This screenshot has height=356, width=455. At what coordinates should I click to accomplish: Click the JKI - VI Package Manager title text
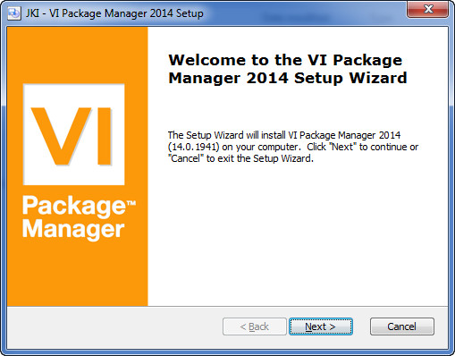click(114, 13)
